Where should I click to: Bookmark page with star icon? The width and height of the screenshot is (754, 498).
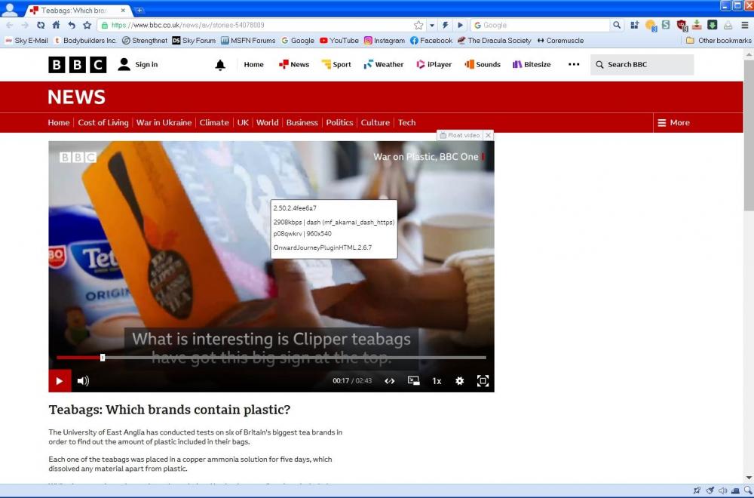tap(418, 25)
